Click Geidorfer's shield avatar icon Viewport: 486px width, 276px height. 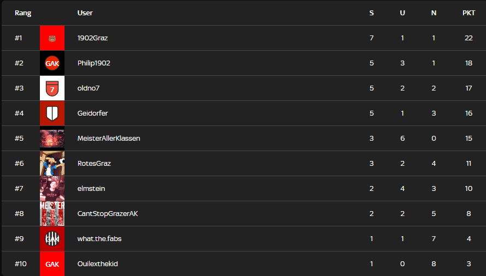coord(52,113)
